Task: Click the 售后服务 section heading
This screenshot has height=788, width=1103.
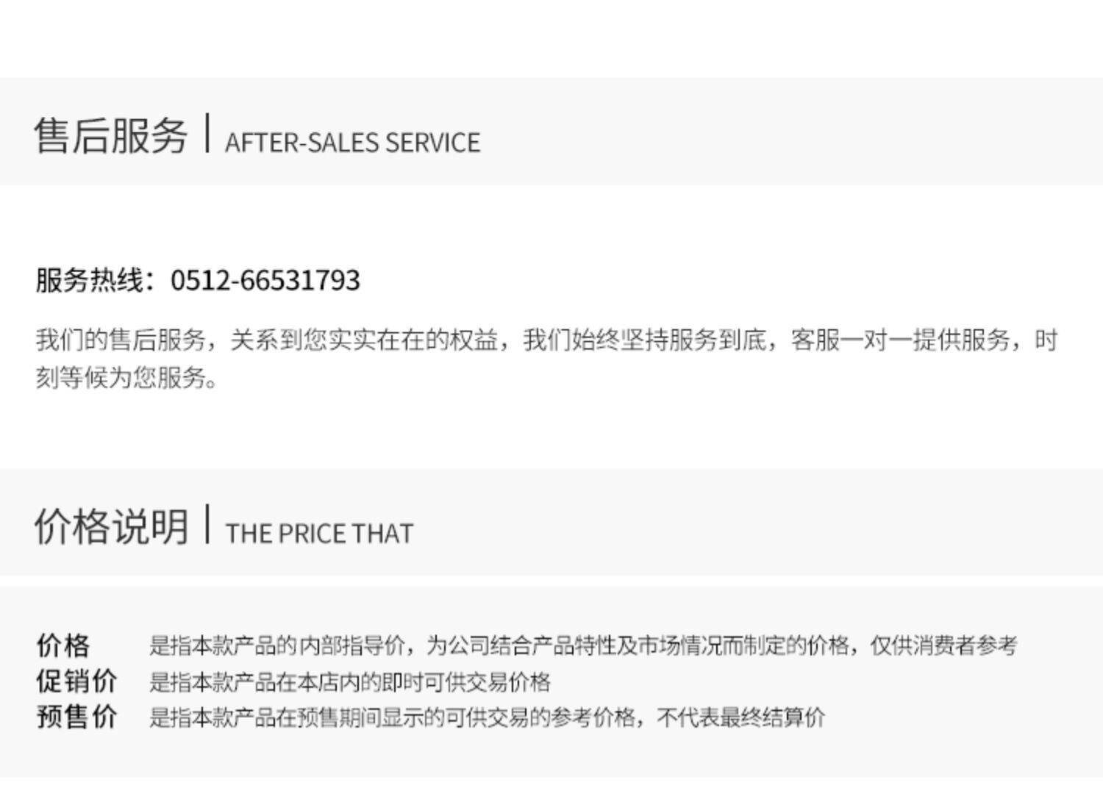Action: pyautogui.click(x=110, y=136)
